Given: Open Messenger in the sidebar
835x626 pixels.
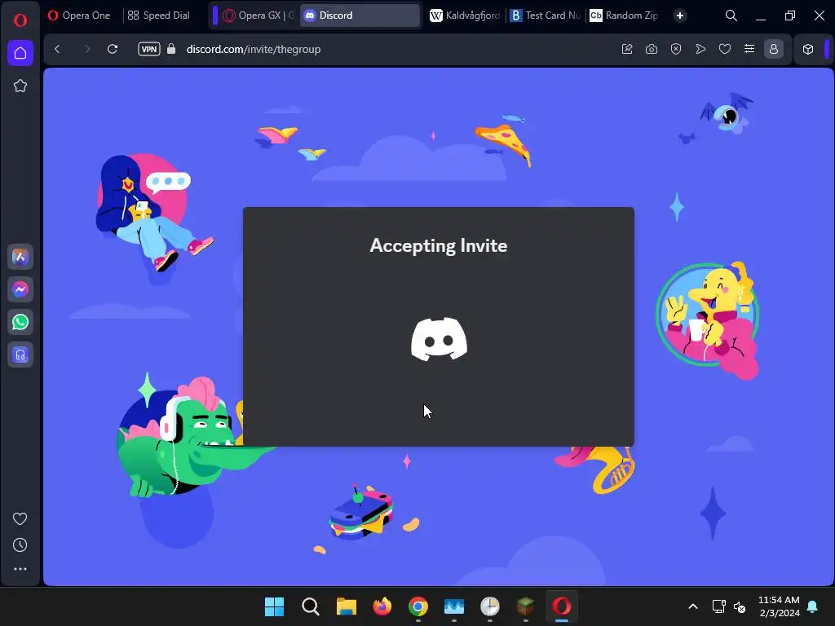Looking at the screenshot, I should click(x=20, y=289).
